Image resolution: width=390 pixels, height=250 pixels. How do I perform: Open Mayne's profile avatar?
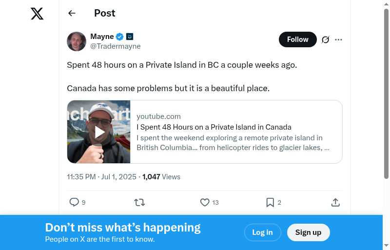tap(77, 41)
